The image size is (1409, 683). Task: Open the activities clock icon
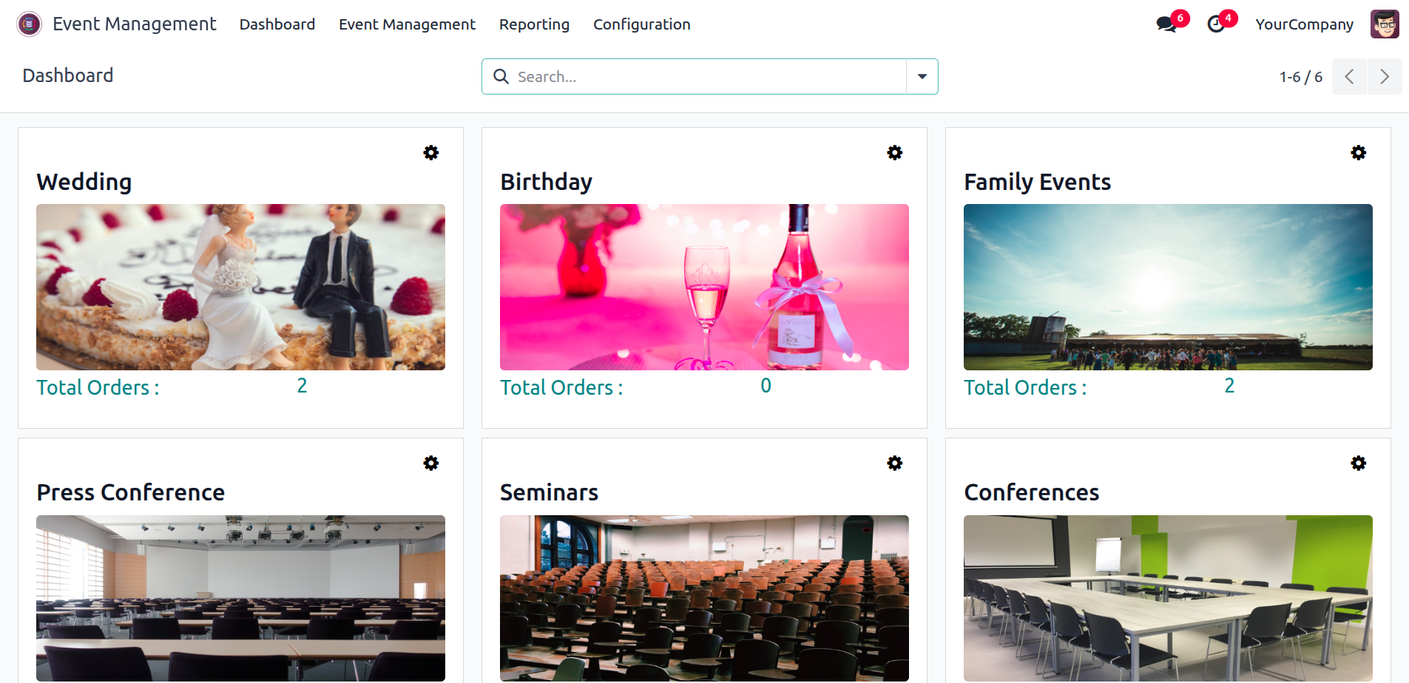click(x=1216, y=24)
